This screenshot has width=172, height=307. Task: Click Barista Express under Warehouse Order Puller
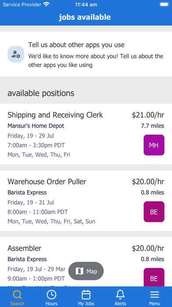coord(27,192)
